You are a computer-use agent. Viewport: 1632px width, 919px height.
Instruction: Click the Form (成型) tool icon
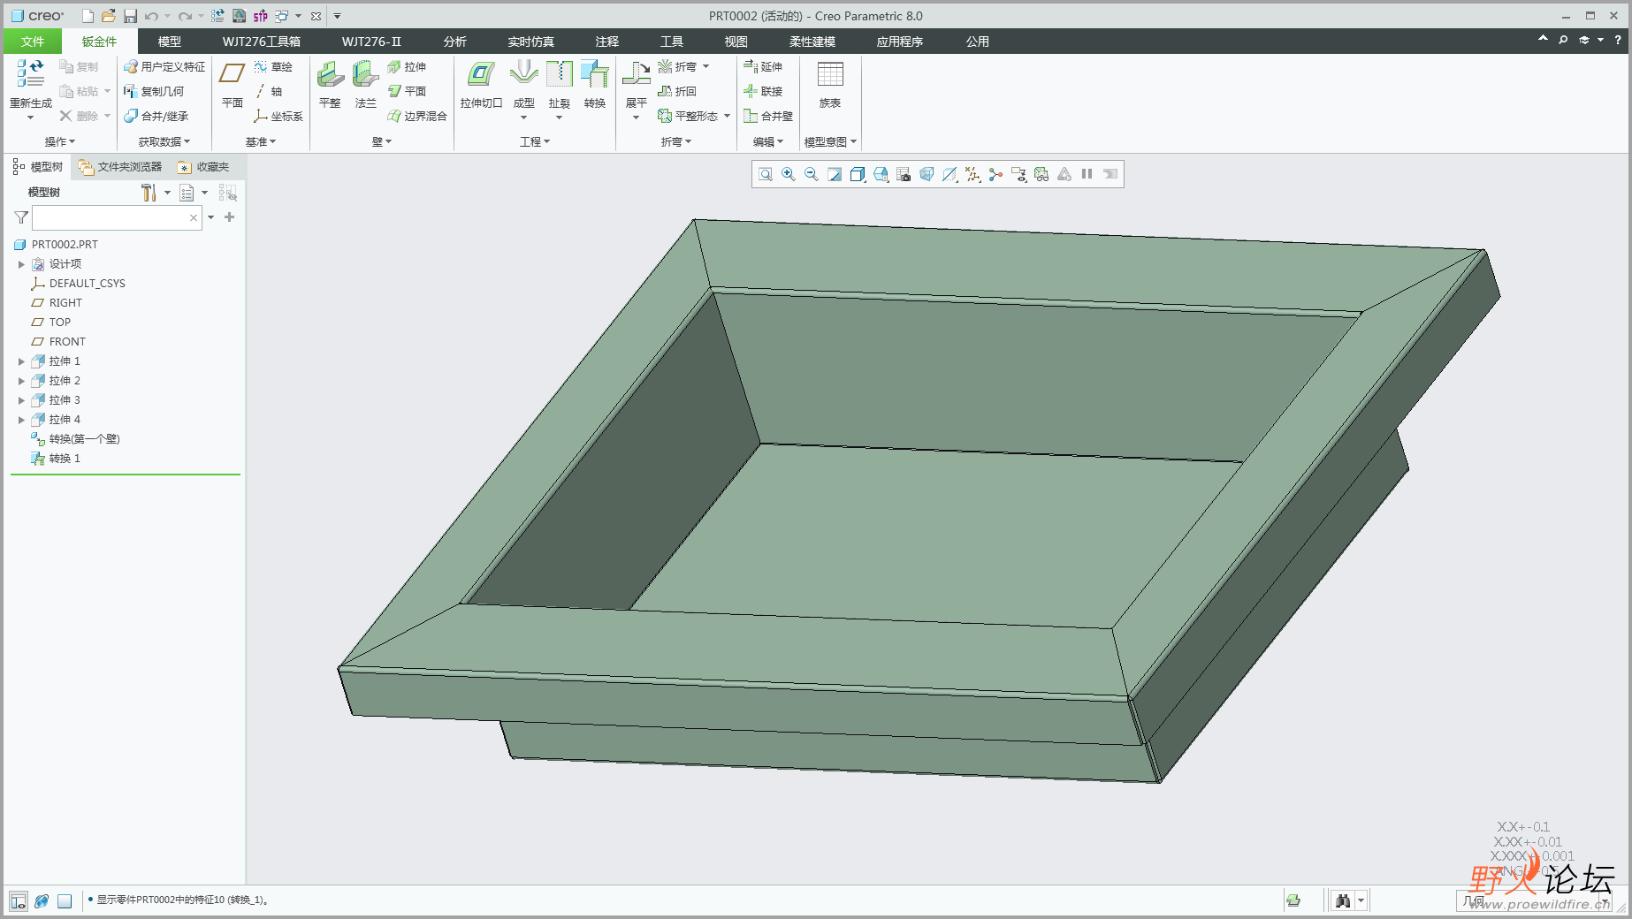click(x=523, y=73)
